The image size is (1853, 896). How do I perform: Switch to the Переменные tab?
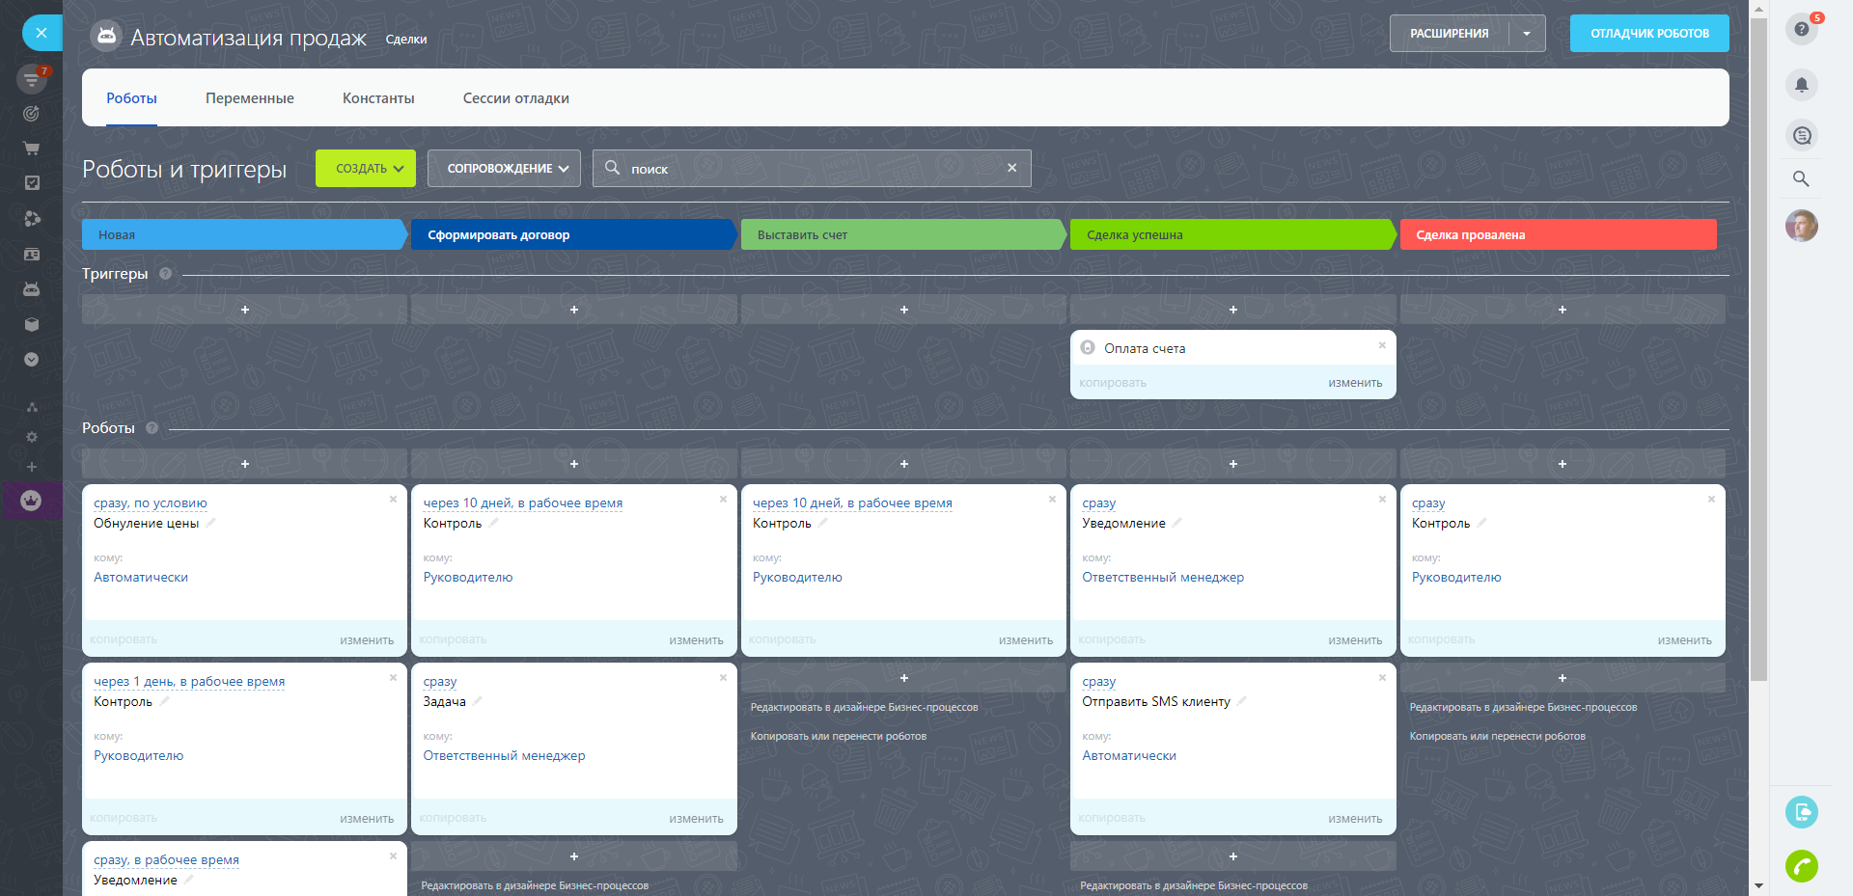[249, 98]
